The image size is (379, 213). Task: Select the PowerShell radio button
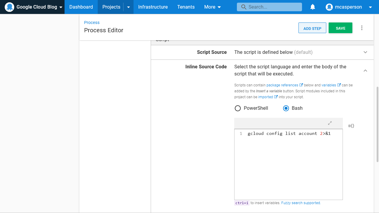click(238, 108)
